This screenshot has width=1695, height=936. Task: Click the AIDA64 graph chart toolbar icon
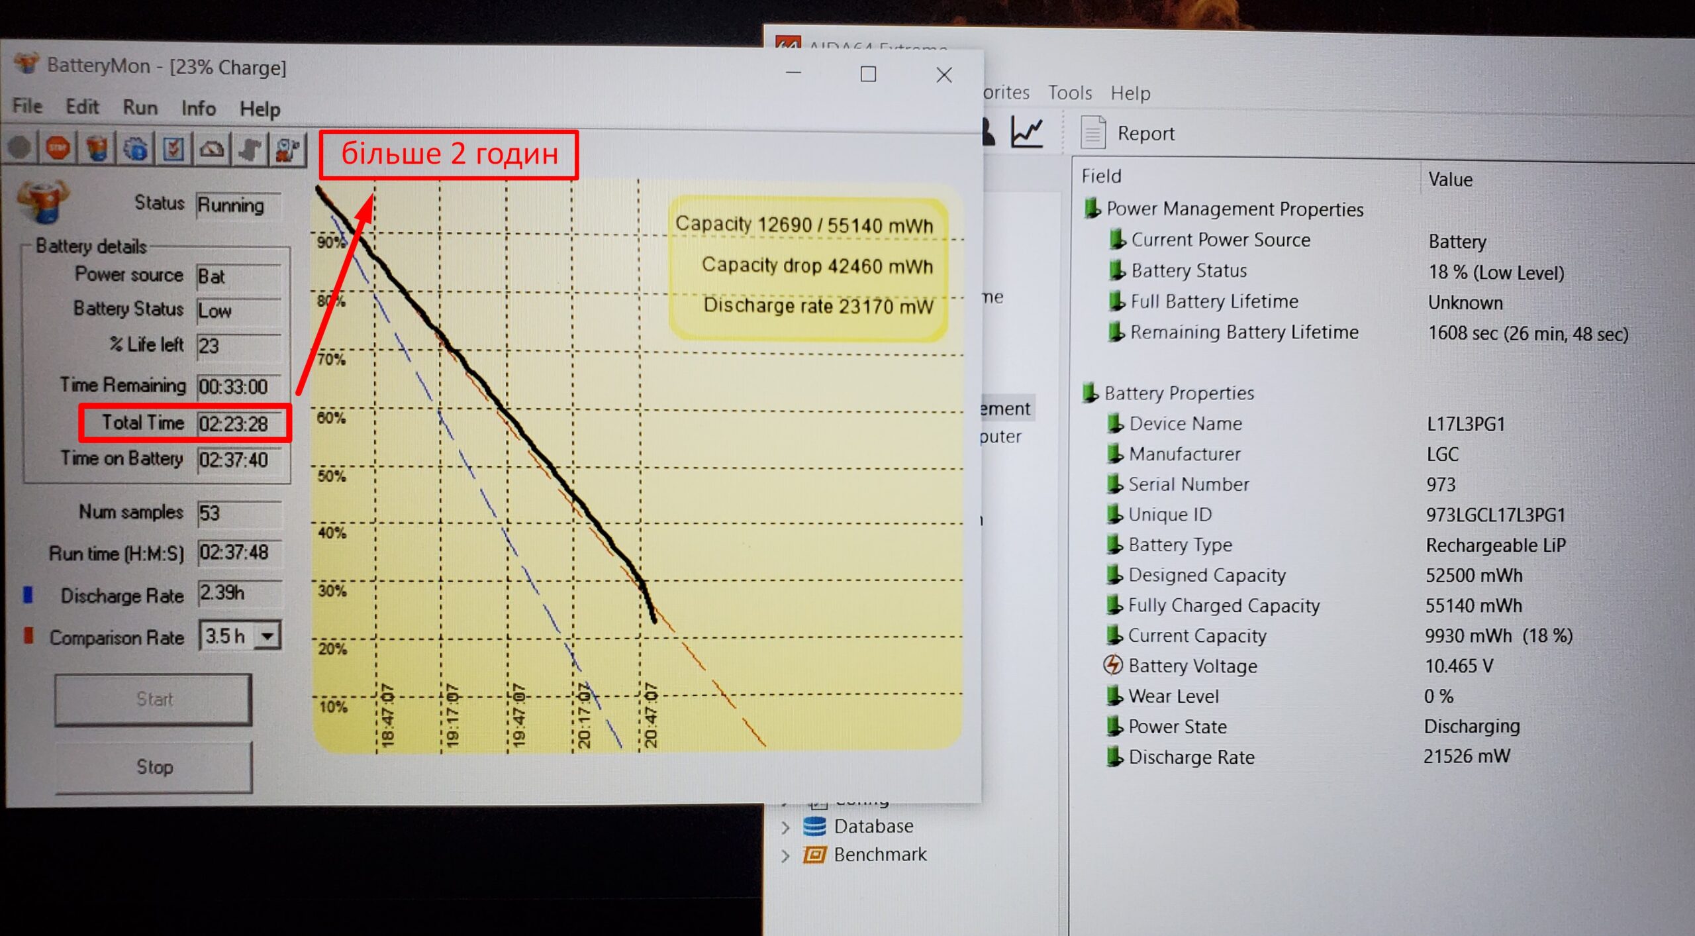click(1027, 132)
